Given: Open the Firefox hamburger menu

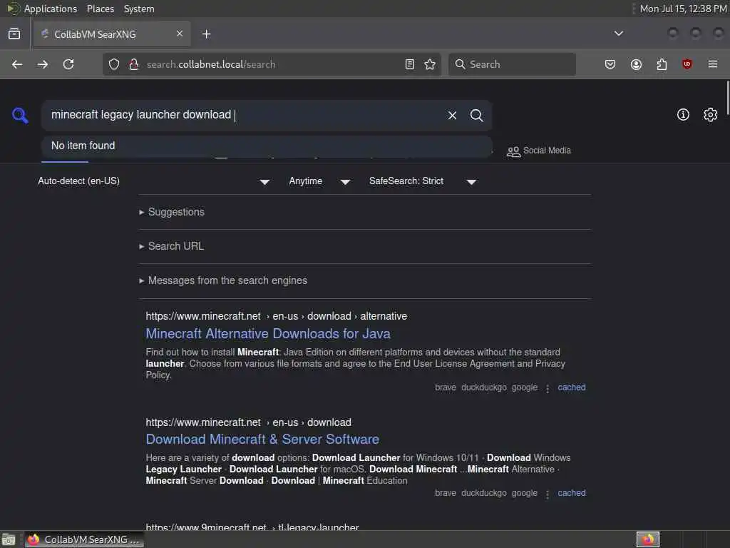Looking at the screenshot, I should click(713, 64).
